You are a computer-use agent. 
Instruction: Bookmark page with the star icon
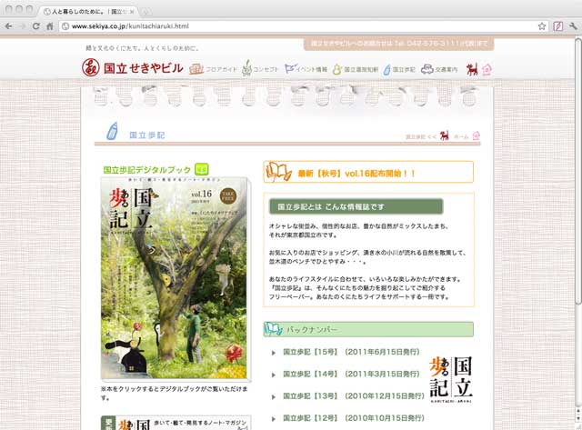(x=542, y=26)
